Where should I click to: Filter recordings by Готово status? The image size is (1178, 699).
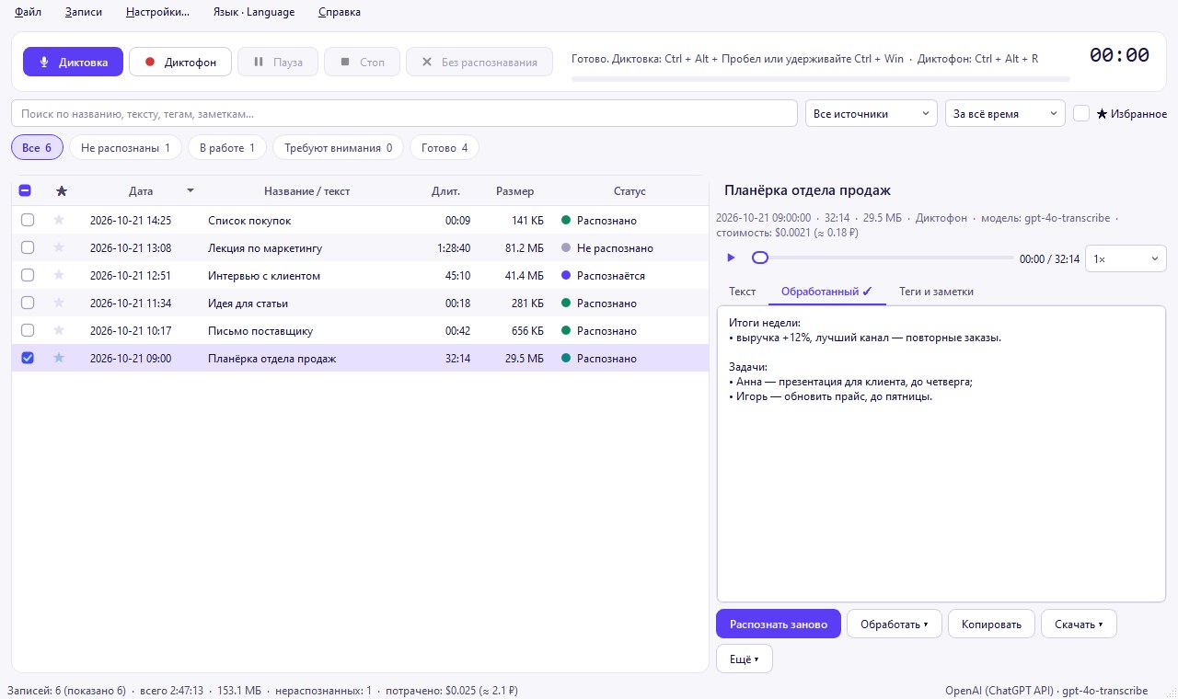[x=445, y=147]
